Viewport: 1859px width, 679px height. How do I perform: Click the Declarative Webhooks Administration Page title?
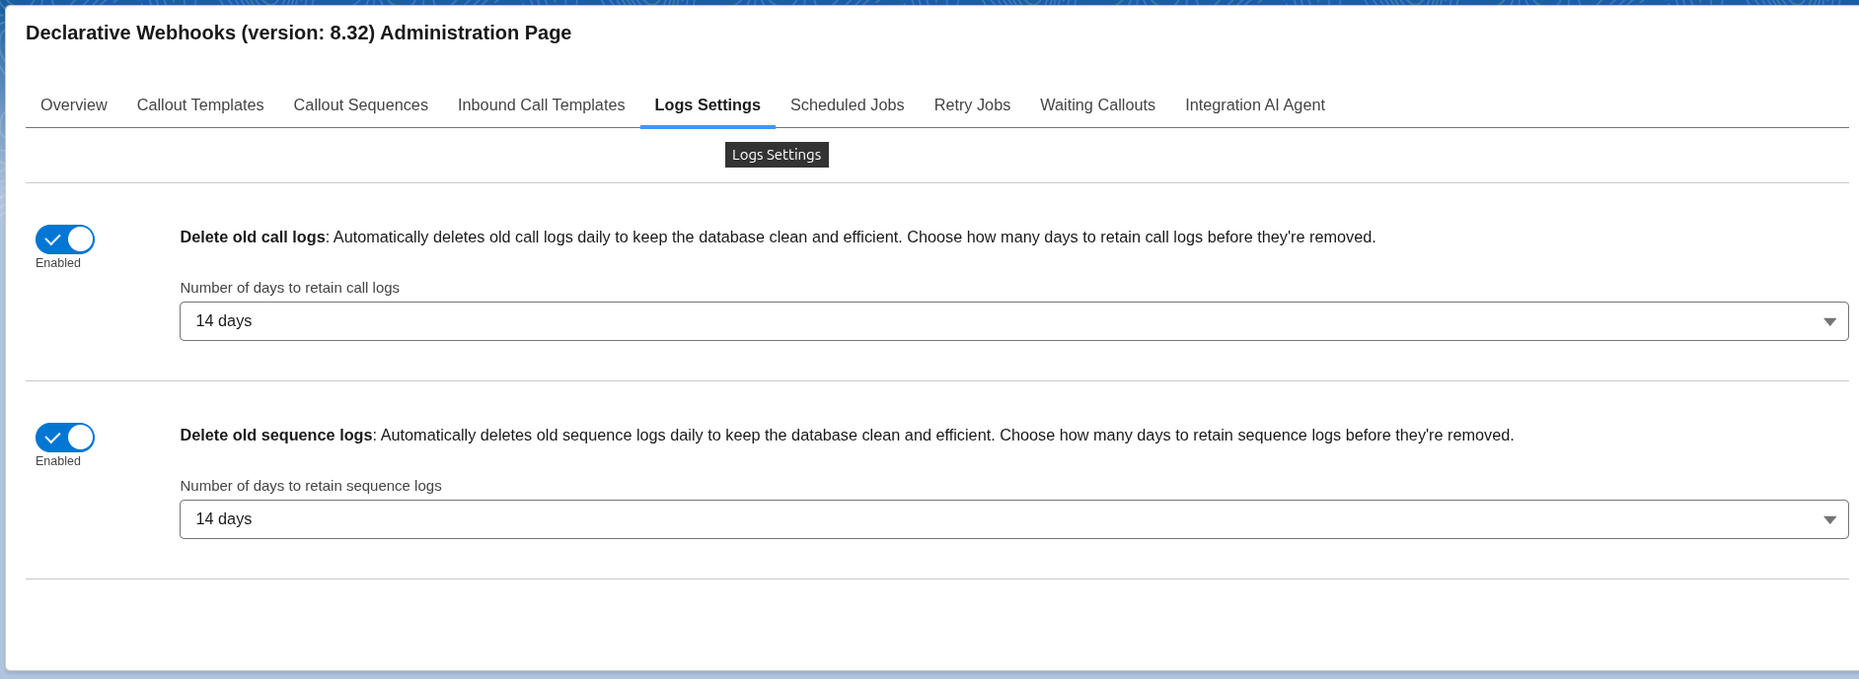point(298,33)
